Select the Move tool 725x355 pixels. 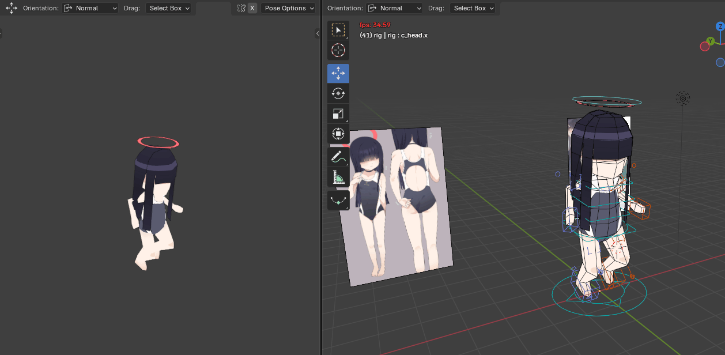tap(338, 73)
